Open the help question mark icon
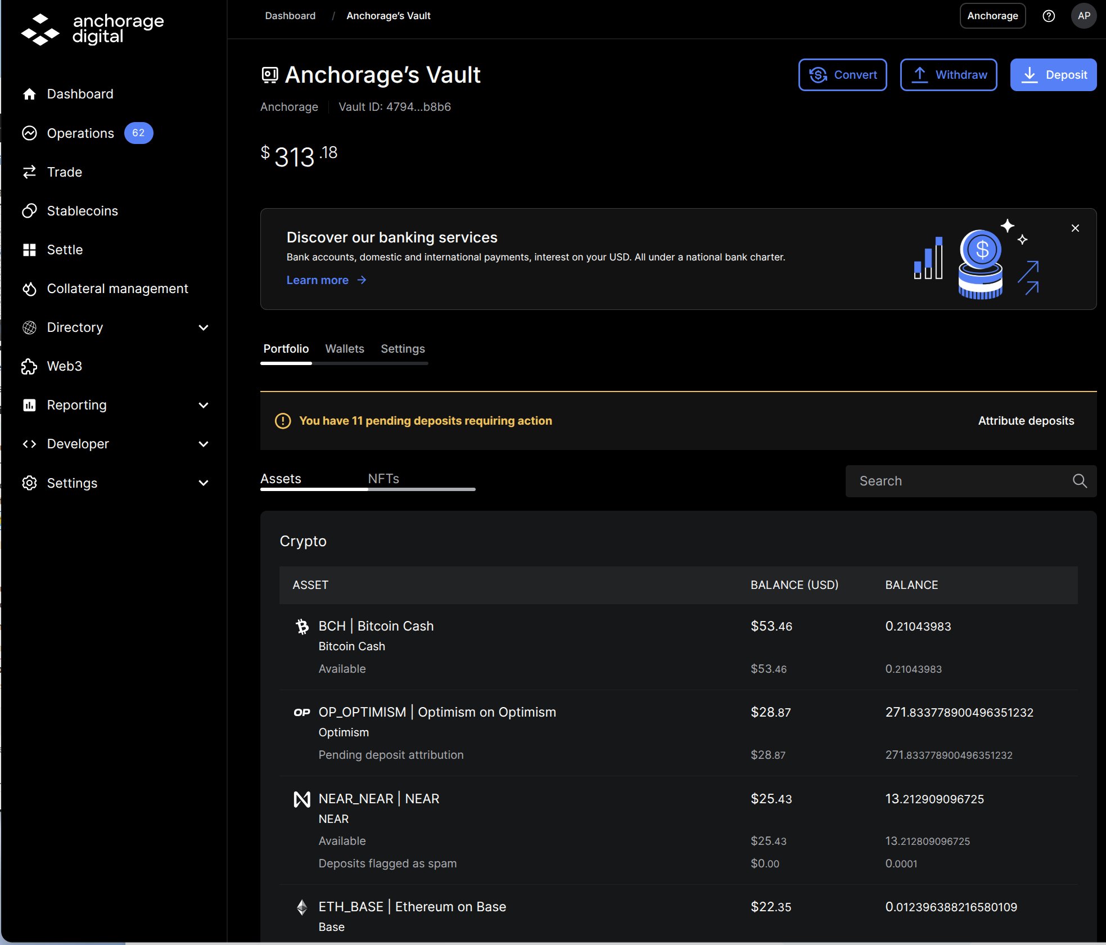Screen dimensions: 1106x945 (1049, 16)
